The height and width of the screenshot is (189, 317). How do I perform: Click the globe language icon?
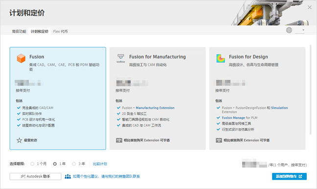[289, 30]
